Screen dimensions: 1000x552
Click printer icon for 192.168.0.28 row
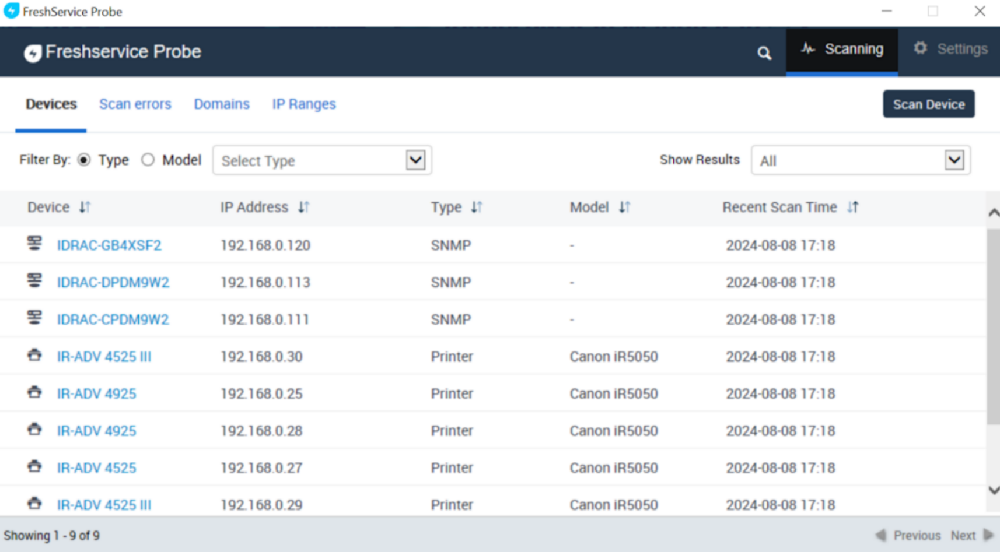tap(34, 430)
